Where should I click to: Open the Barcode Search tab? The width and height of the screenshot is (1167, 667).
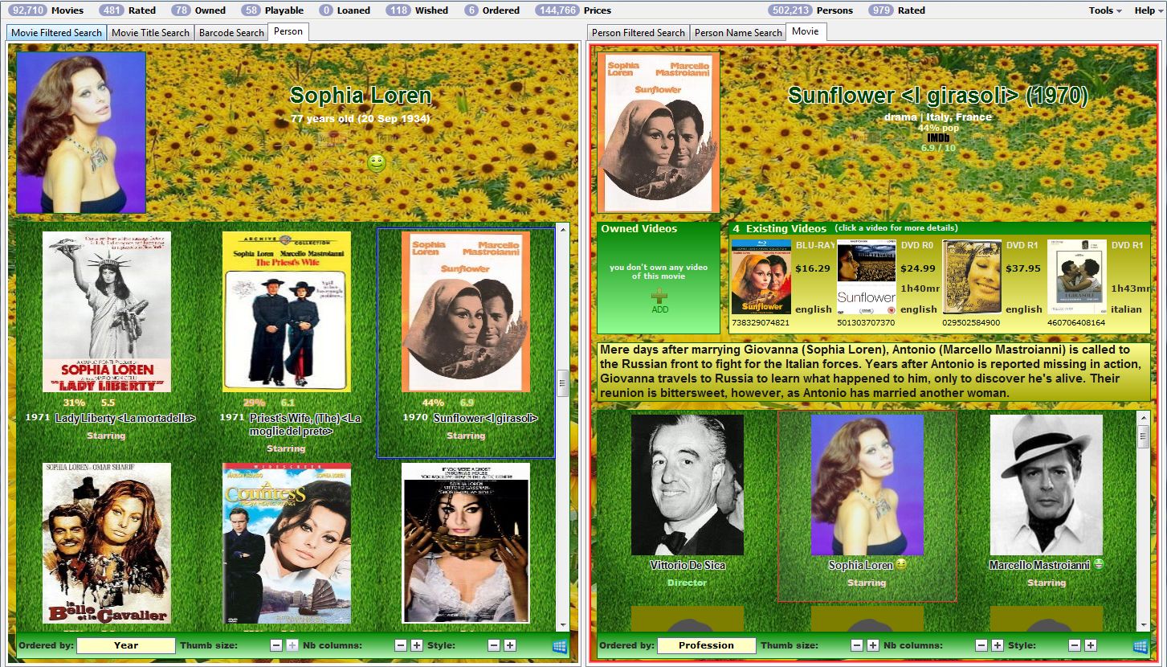231,33
